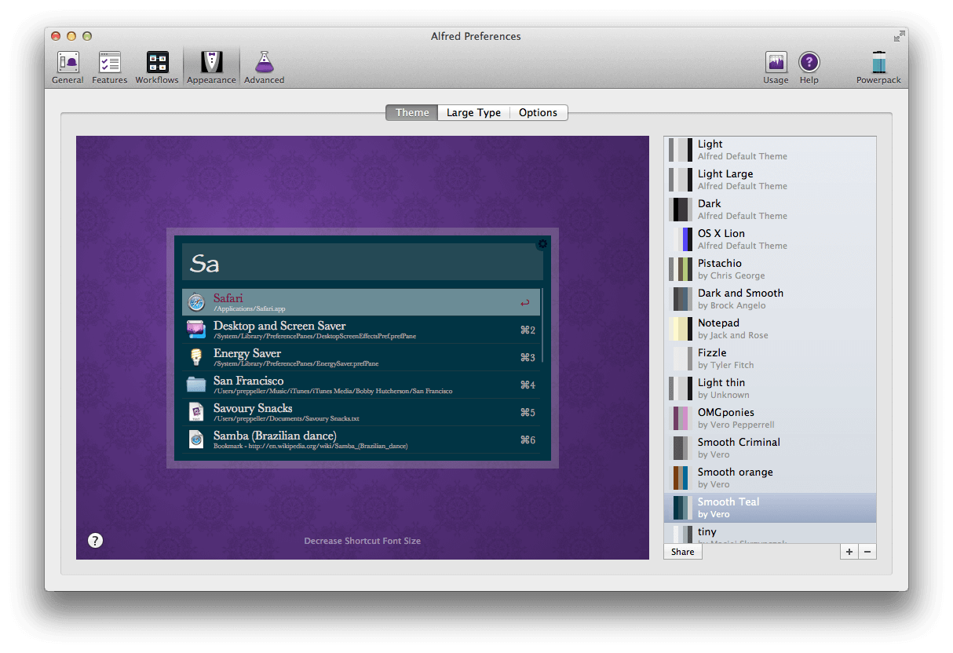Click Decrease Shortcut Font Size

coord(362,540)
